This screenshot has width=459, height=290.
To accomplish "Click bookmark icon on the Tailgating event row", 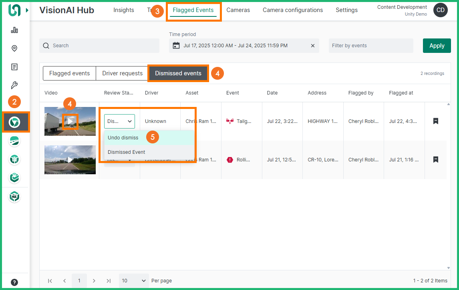I will [436, 121].
